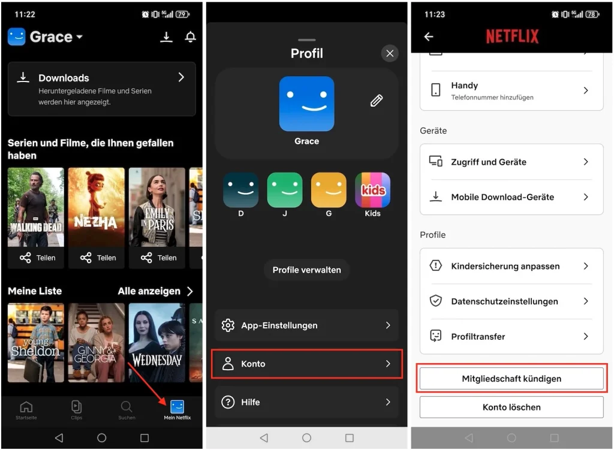Viewport: 614px width, 450px height.
Task: Tap shield icon beside Datenschutzeinstellungen
Action: 436,301
